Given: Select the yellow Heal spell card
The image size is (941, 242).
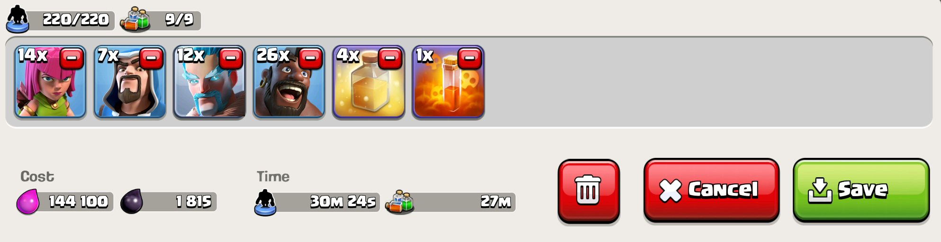Looking at the screenshot, I should coord(369,82).
